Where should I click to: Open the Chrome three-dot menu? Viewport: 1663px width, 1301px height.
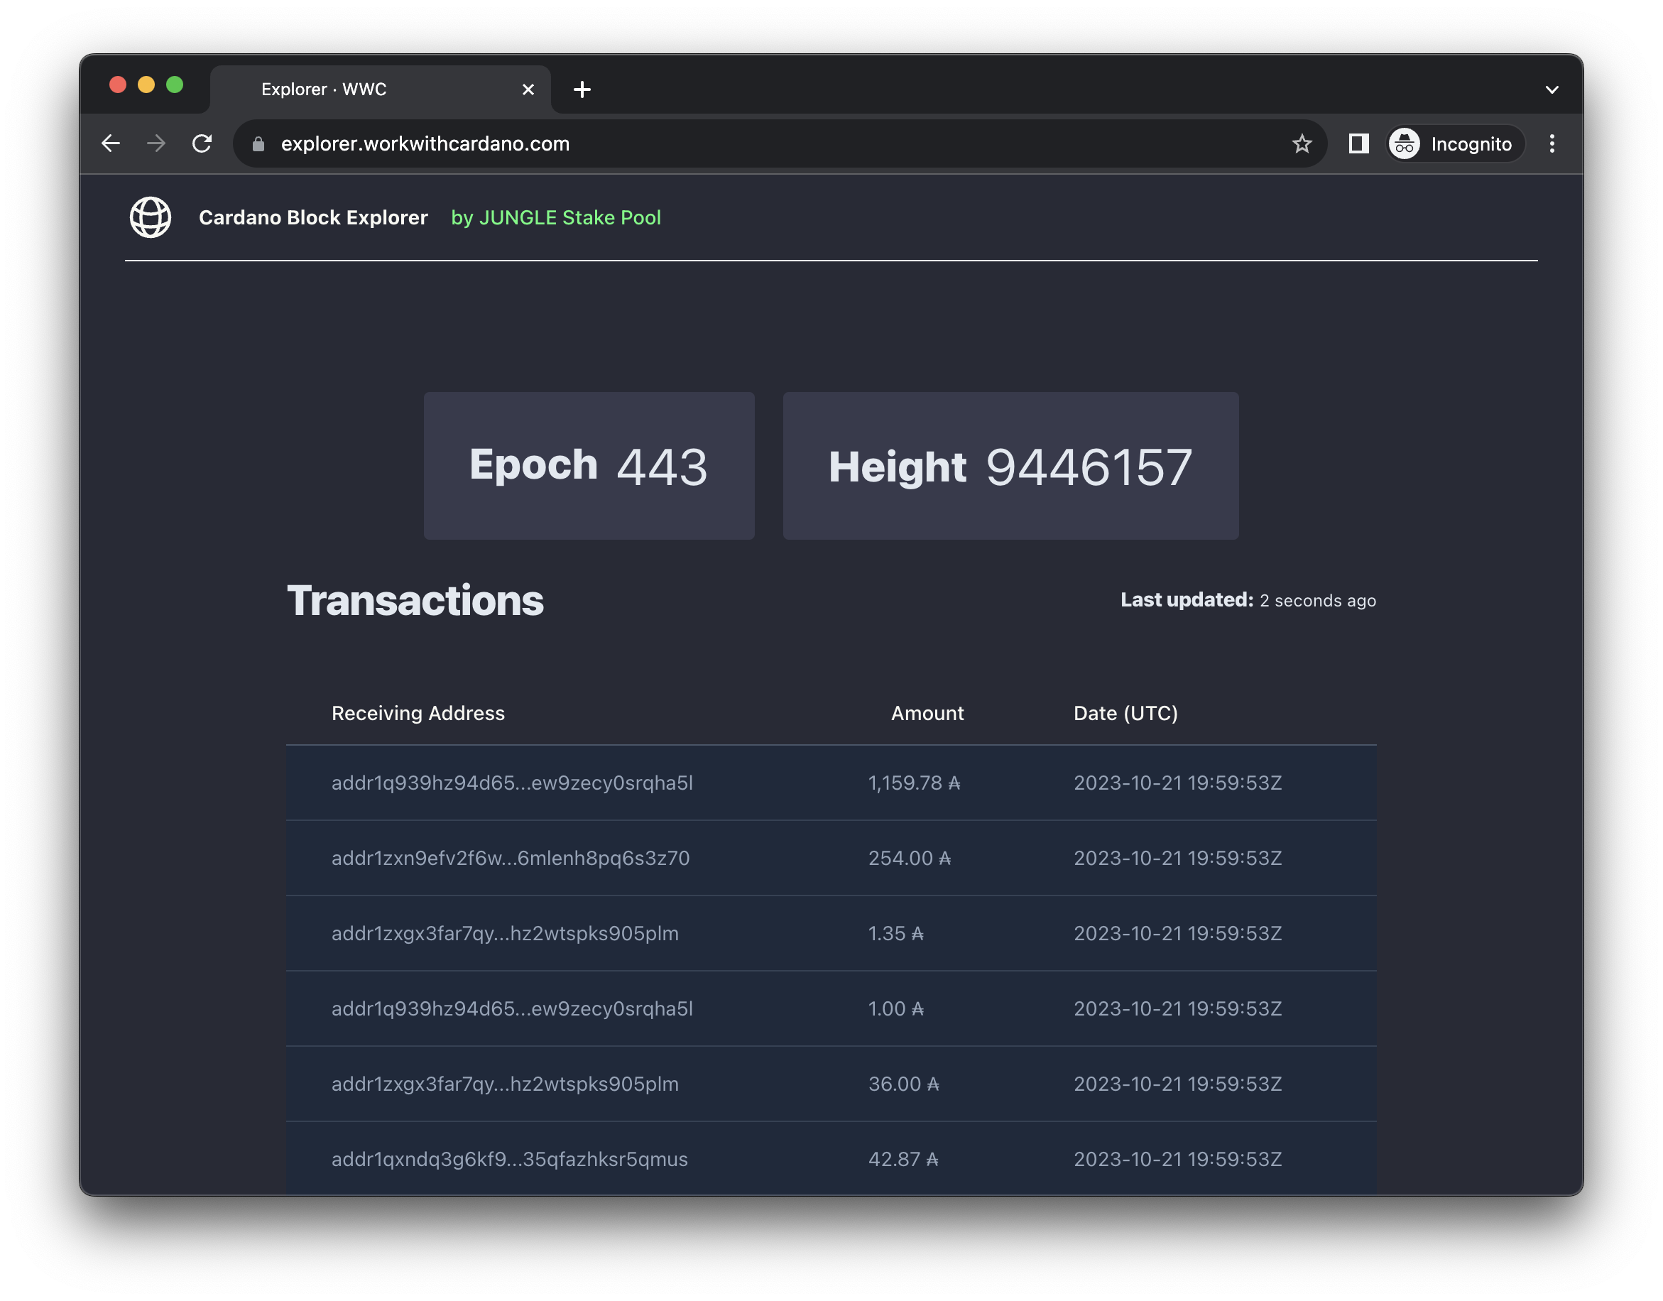[1551, 143]
